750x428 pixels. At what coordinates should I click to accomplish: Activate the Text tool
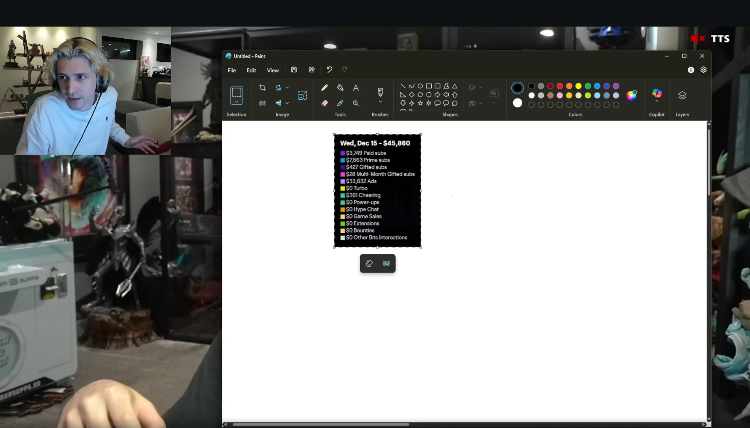[355, 88]
